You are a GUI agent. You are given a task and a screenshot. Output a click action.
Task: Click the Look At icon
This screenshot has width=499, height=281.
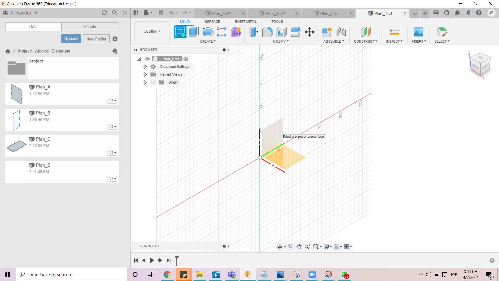click(x=291, y=247)
